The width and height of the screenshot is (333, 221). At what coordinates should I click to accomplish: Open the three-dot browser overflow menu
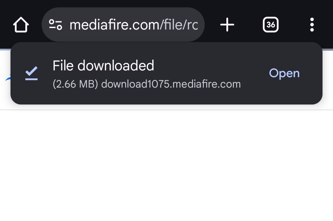click(x=312, y=25)
